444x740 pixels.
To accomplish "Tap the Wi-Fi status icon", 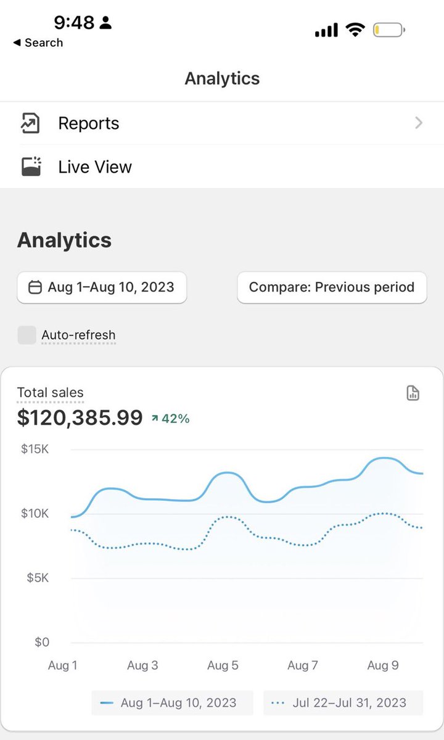I will point(355,30).
